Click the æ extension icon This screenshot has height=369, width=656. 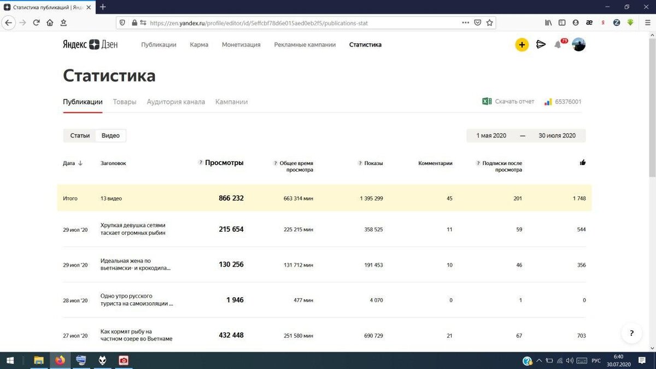coord(589,23)
